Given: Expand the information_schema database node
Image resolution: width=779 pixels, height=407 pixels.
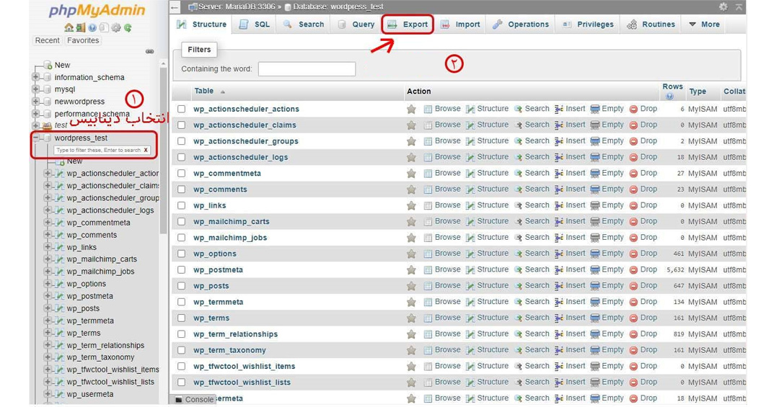Looking at the screenshot, I should (x=36, y=77).
